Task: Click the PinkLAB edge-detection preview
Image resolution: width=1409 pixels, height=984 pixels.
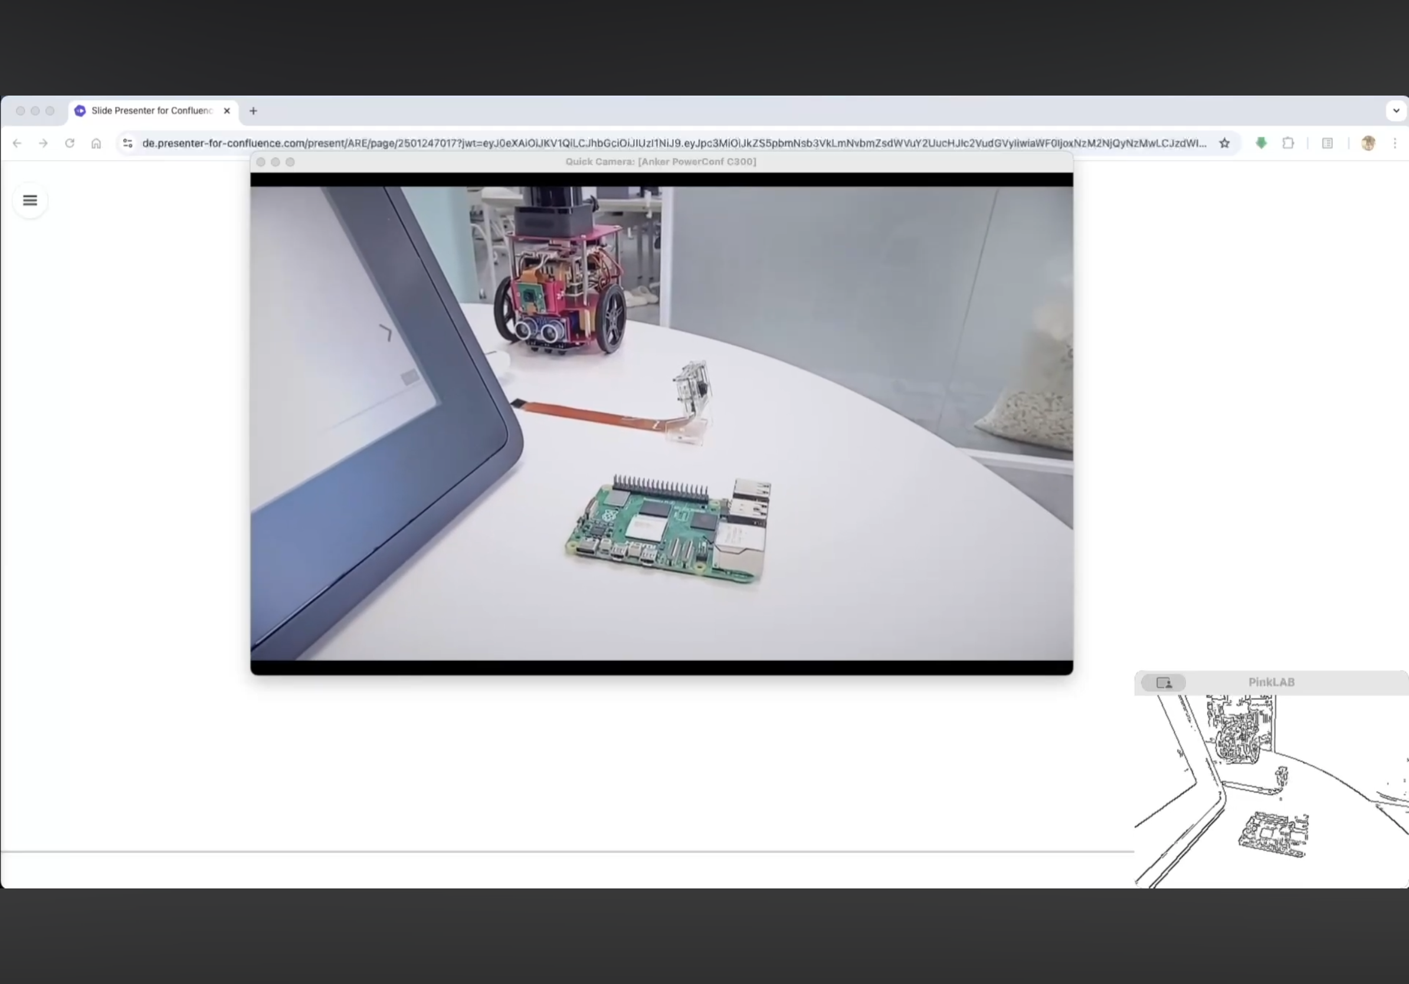Action: [x=1270, y=791]
